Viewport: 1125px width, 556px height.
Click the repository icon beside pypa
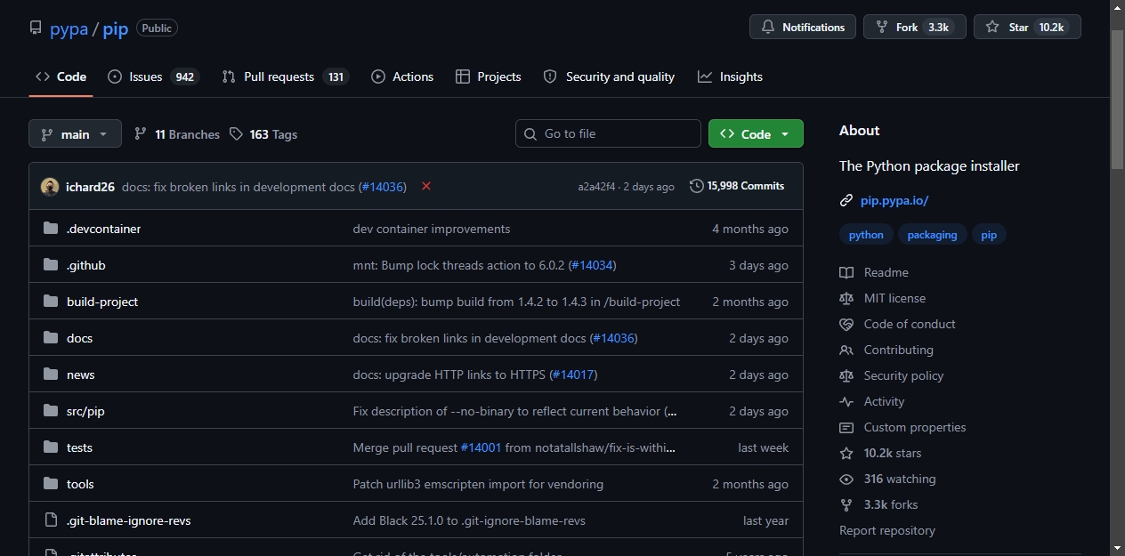coord(36,28)
